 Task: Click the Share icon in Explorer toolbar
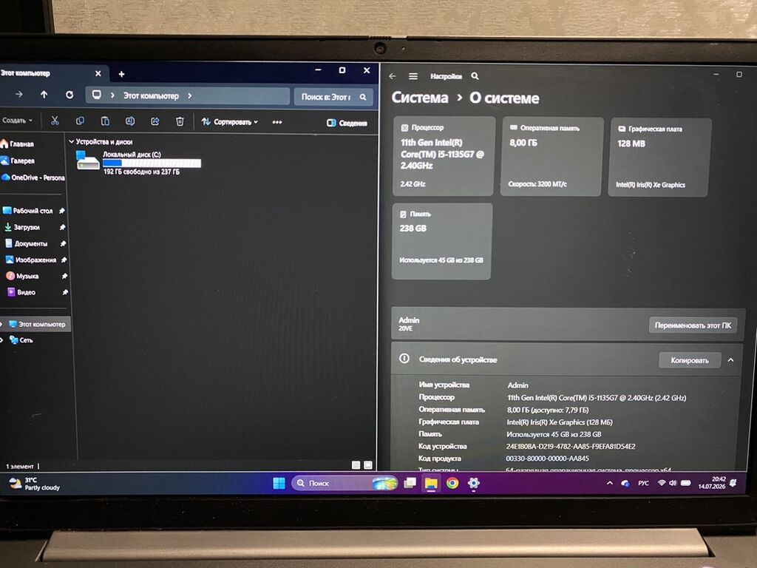[x=155, y=121]
